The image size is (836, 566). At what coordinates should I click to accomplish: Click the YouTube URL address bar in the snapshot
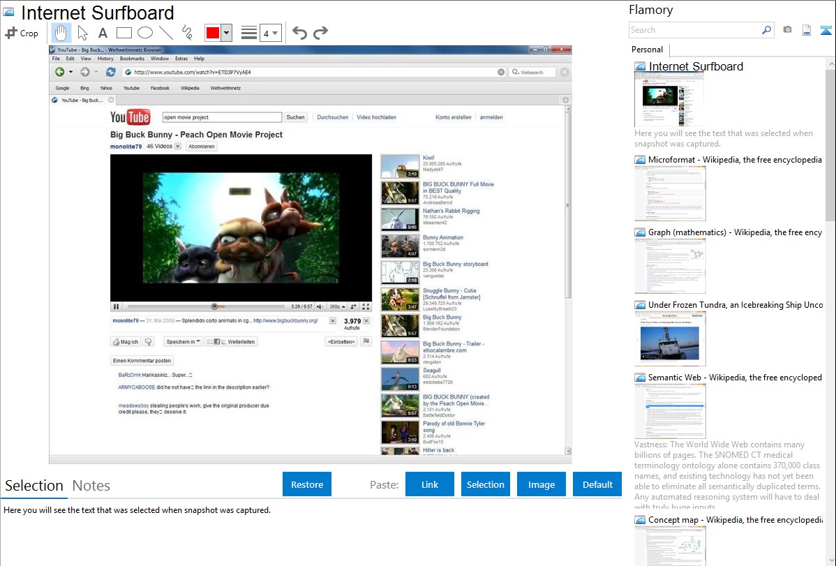coord(315,72)
